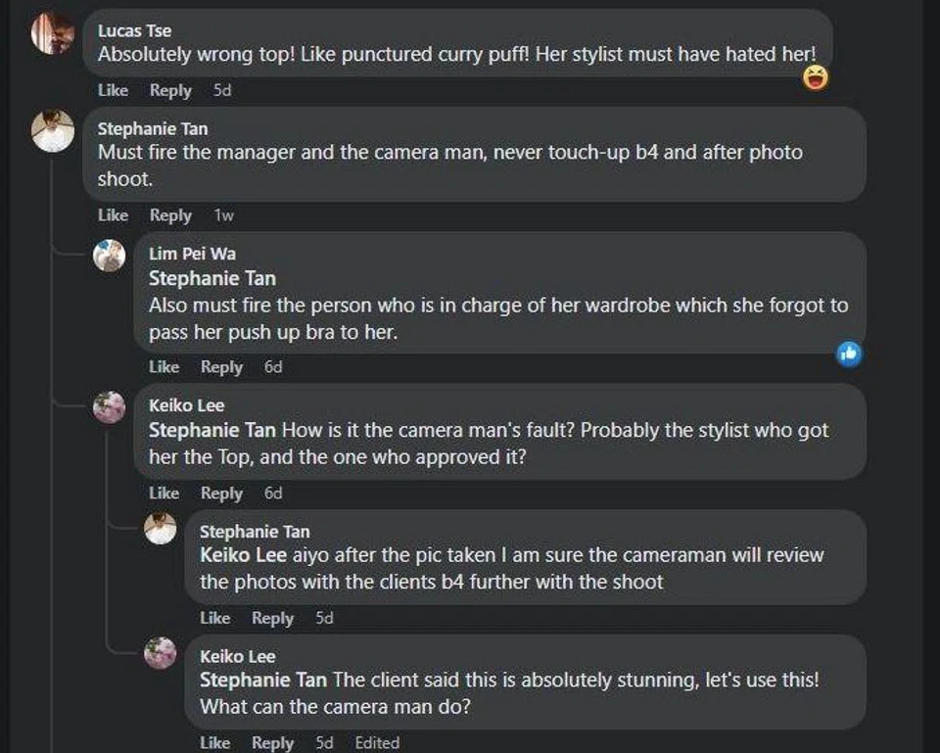
Task: Click the 1w timestamp on Stephanie Tan's comment
Action: pyautogui.click(x=224, y=215)
